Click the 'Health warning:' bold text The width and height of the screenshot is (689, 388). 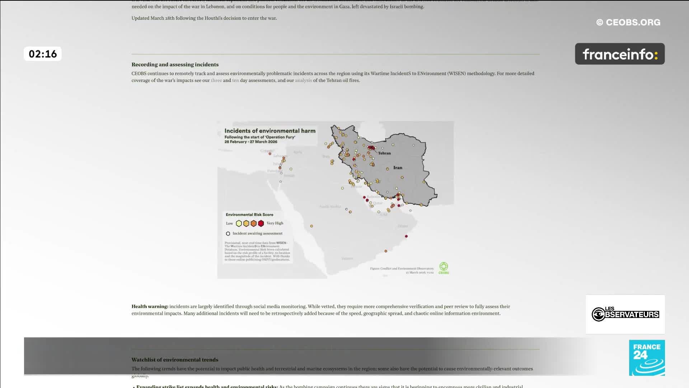click(150, 306)
